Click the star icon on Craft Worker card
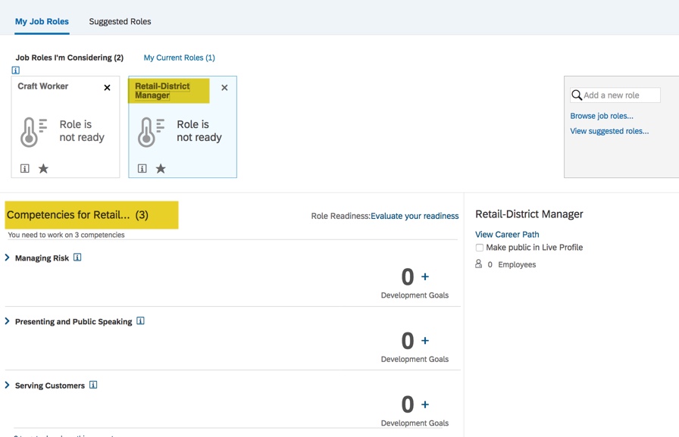 43,169
